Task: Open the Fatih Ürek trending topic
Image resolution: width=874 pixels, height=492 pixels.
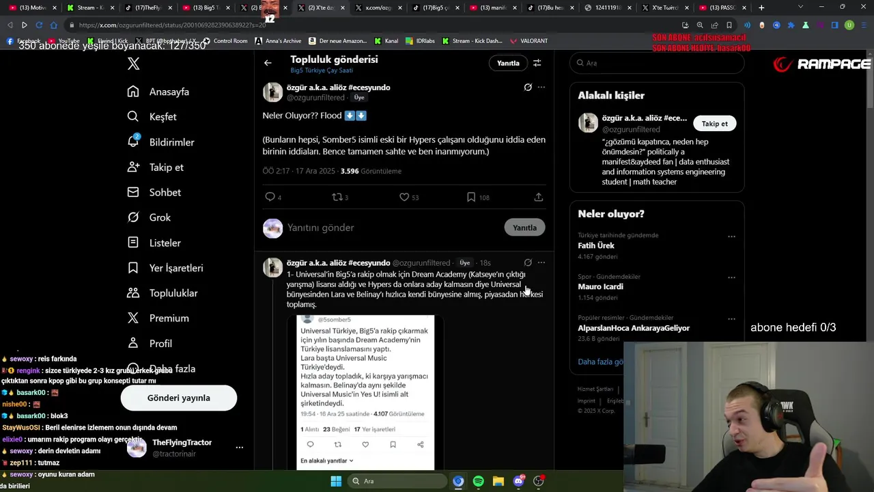Action: pyautogui.click(x=596, y=245)
